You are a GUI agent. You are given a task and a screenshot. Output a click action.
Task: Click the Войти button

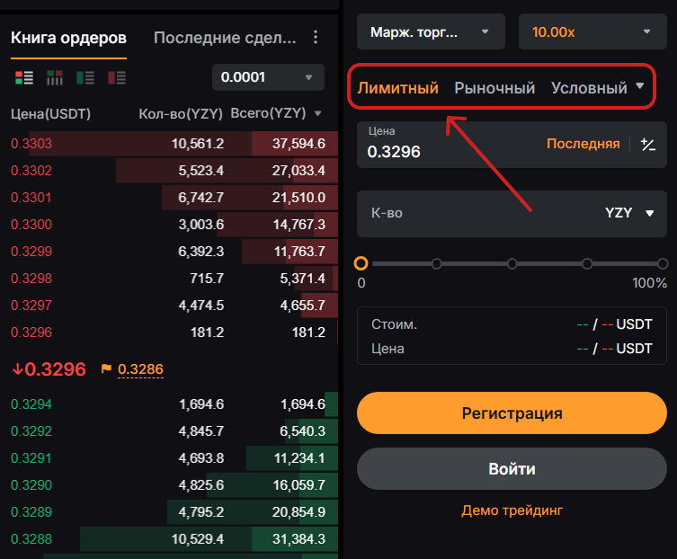point(512,469)
